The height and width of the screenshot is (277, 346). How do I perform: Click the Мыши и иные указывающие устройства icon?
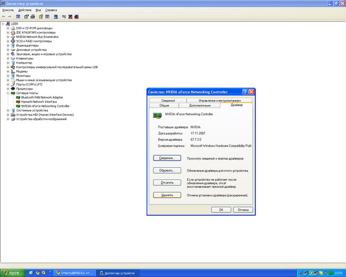tap(13, 80)
